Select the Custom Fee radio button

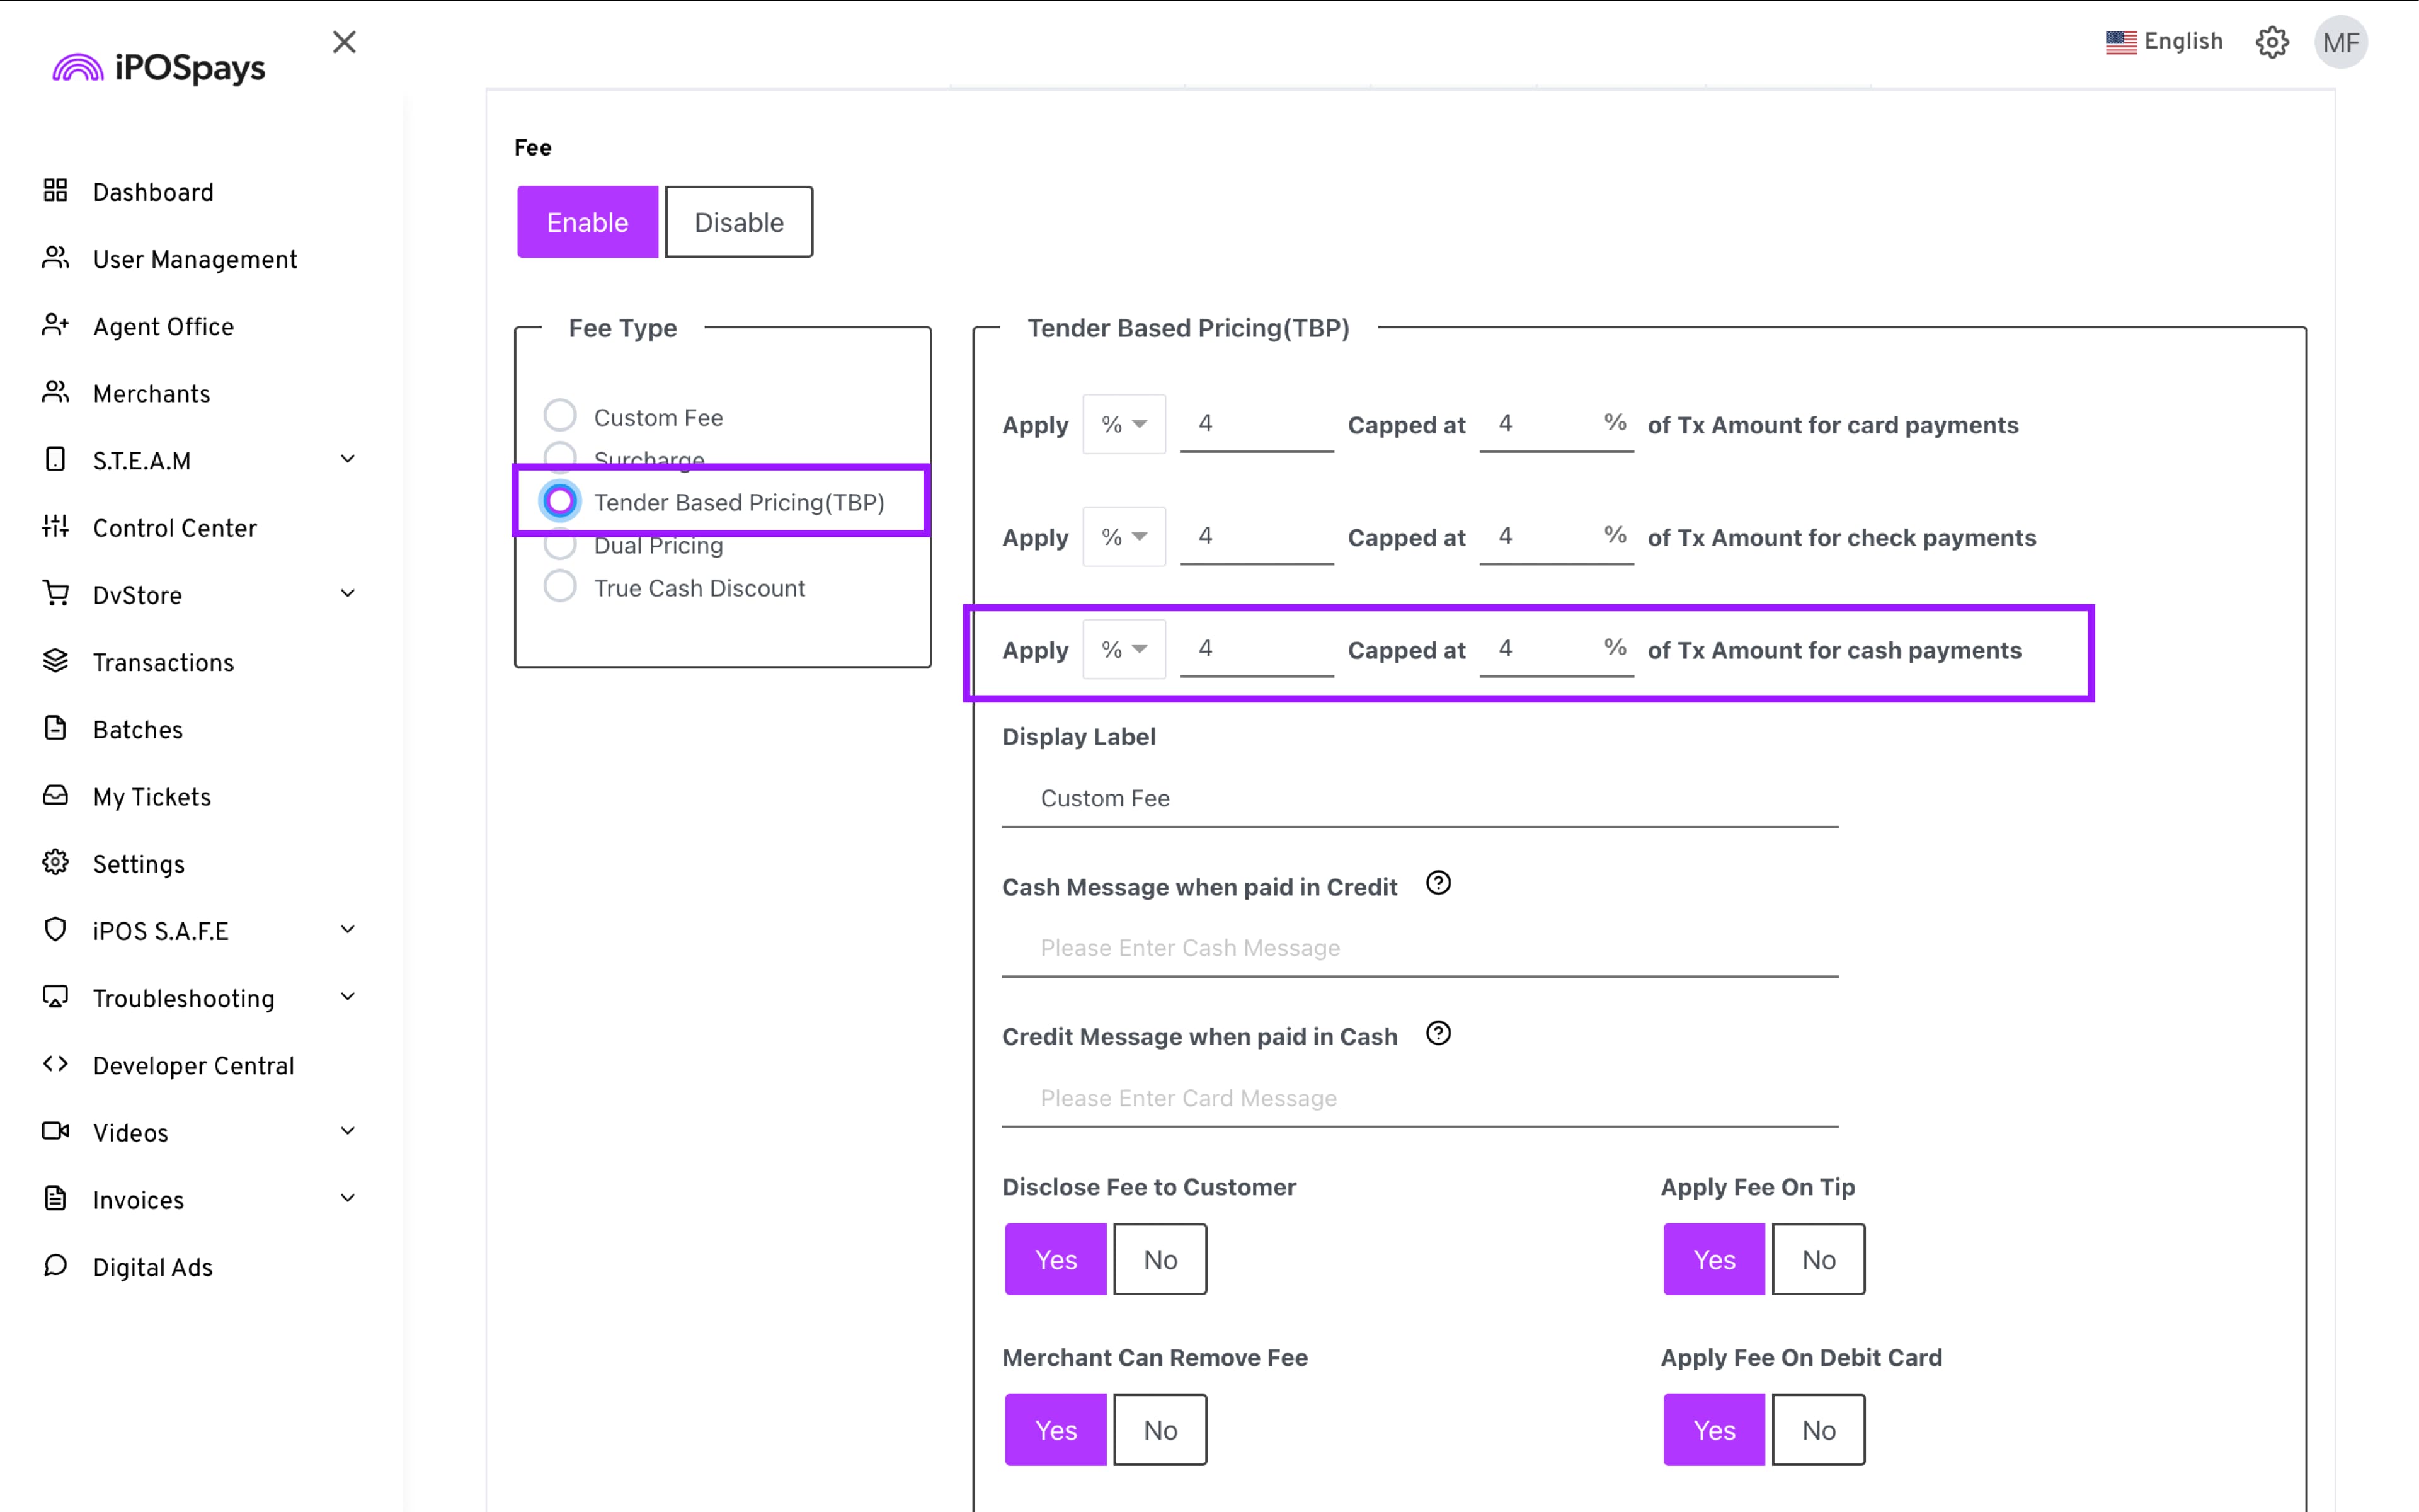point(560,416)
